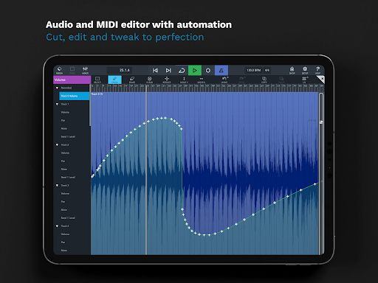Click the purple Volume header

tap(72, 80)
